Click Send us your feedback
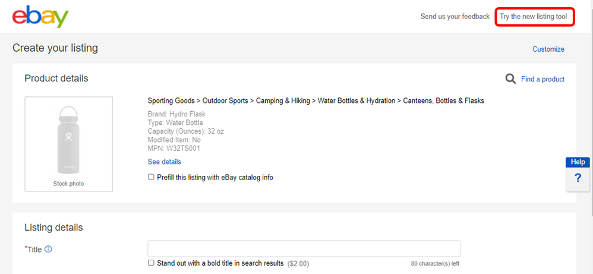 [x=455, y=17]
